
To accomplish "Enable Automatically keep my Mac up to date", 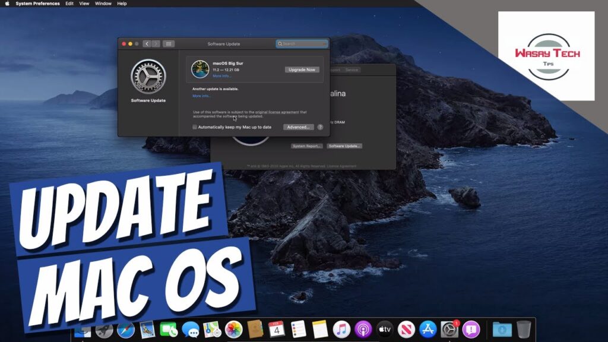I will click(195, 127).
